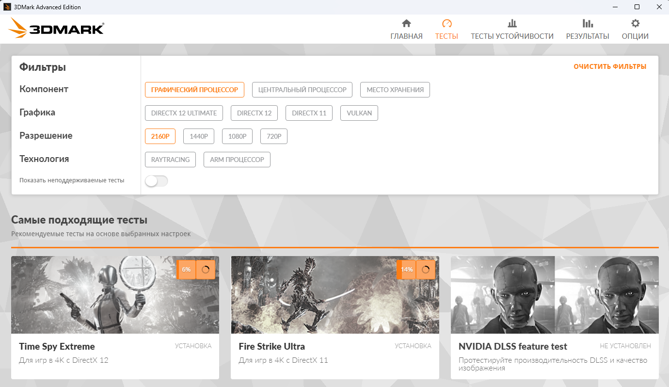The height and width of the screenshot is (387, 669).
Task: Choose the 1080P resolution filter
Action: coord(238,136)
